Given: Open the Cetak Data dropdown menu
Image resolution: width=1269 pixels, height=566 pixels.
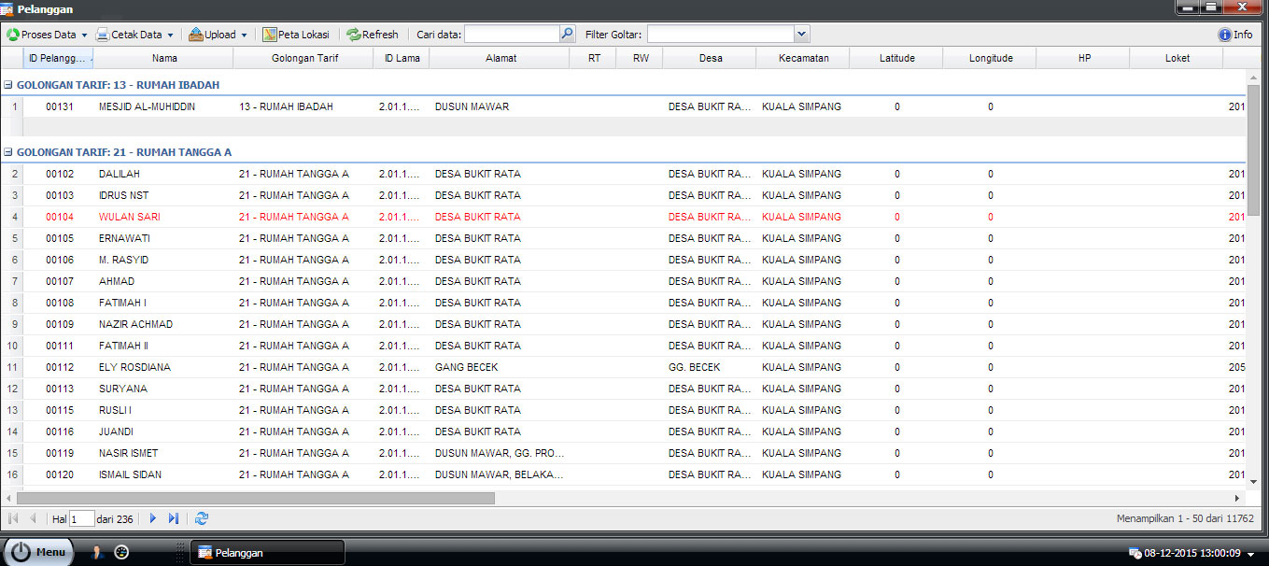Looking at the screenshot, I should (135, 35).
